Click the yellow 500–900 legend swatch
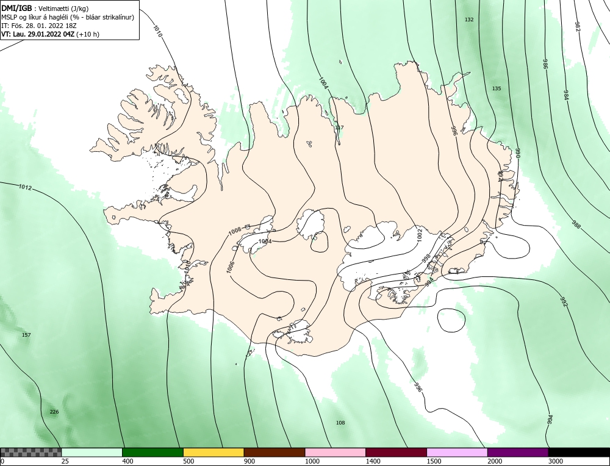The width and height of the screenshot is (610, 466). coord(213,452)
